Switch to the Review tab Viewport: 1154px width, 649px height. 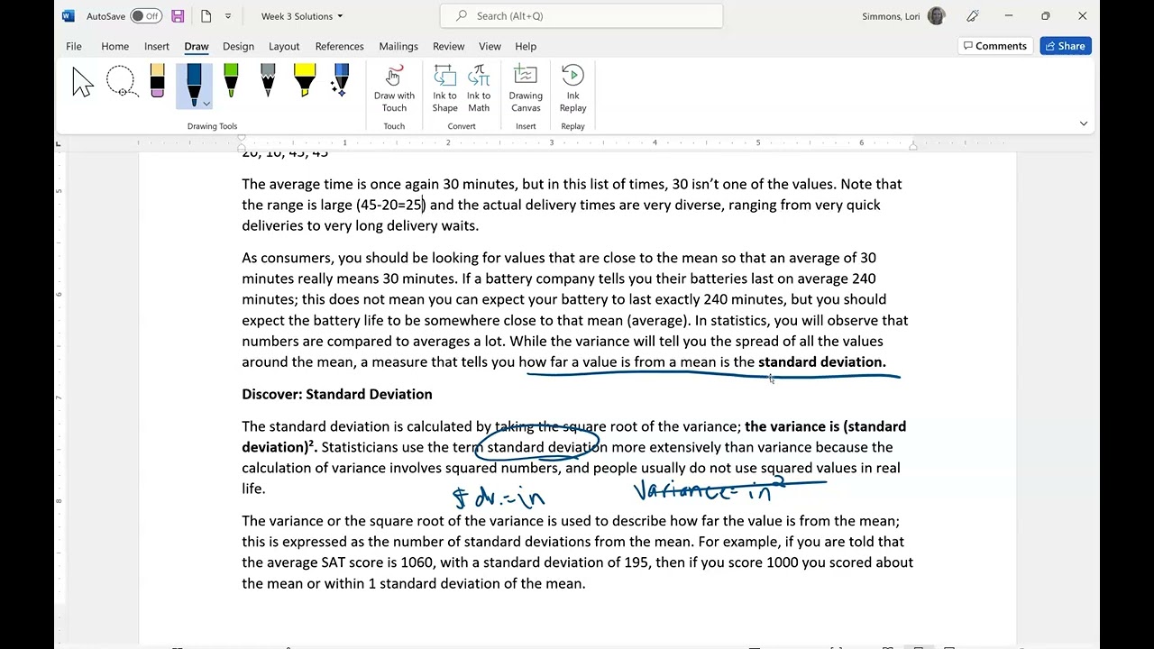click(x=449, y=46)
